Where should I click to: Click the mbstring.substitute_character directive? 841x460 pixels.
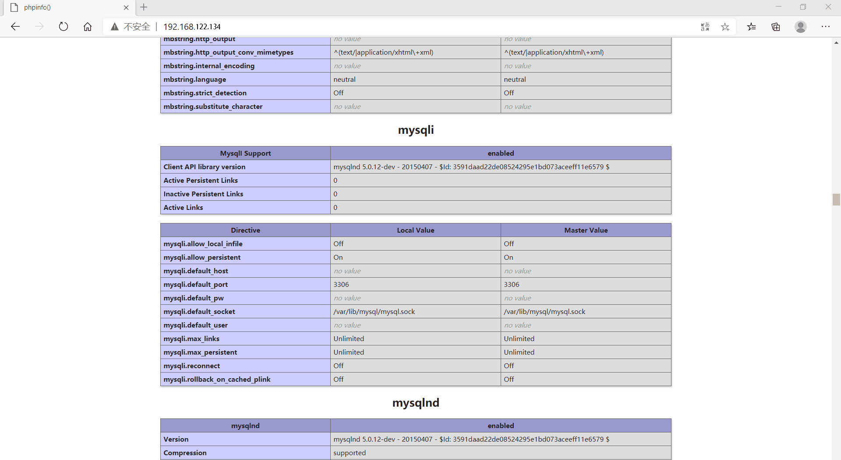(213, 106)
